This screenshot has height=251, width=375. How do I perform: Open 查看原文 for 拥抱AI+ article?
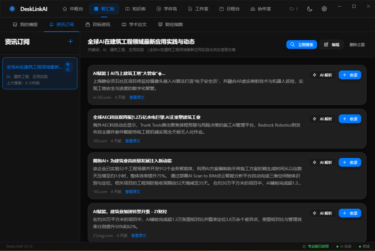coord(133,192)
